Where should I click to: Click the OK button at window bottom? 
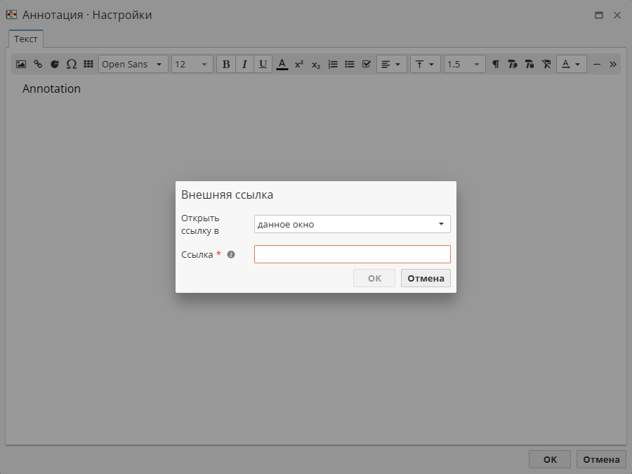(x=550, y=459)
